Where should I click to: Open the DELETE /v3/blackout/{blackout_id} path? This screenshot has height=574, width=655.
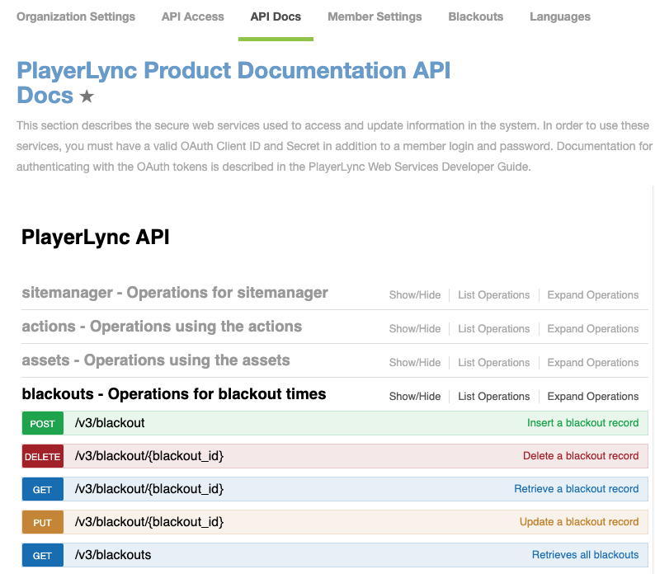(x=149, y=456)
